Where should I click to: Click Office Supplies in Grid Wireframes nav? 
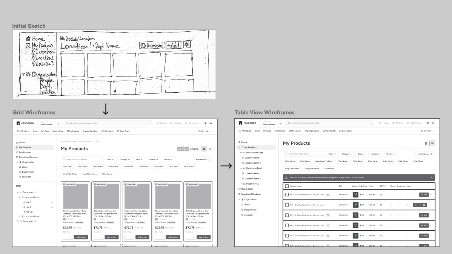[x=73, y=131]
